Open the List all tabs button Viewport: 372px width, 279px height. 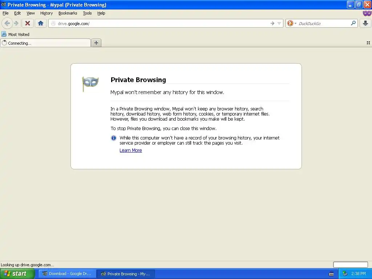tap(368, 43)
